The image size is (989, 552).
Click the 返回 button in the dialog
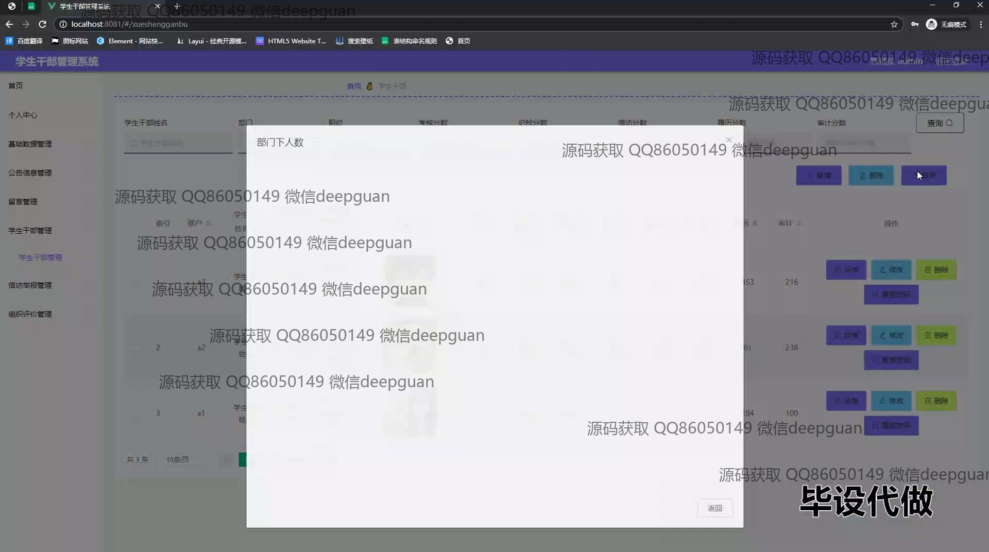click(x=714, y=508)
